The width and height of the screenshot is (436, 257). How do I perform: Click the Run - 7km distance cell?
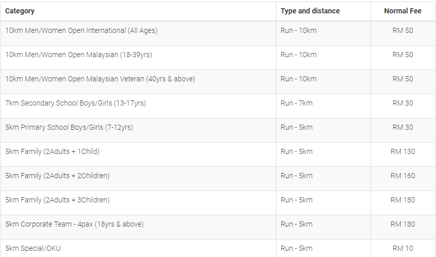click(x=296, y=103)
